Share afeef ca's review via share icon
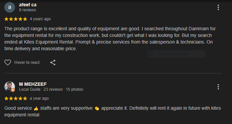 (53, 62)
